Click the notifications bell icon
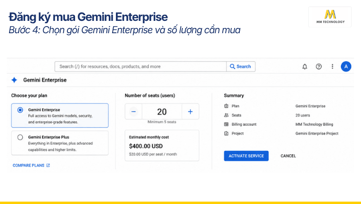The height and width of the screenshot is (204, 361). [x=304, y=66]
